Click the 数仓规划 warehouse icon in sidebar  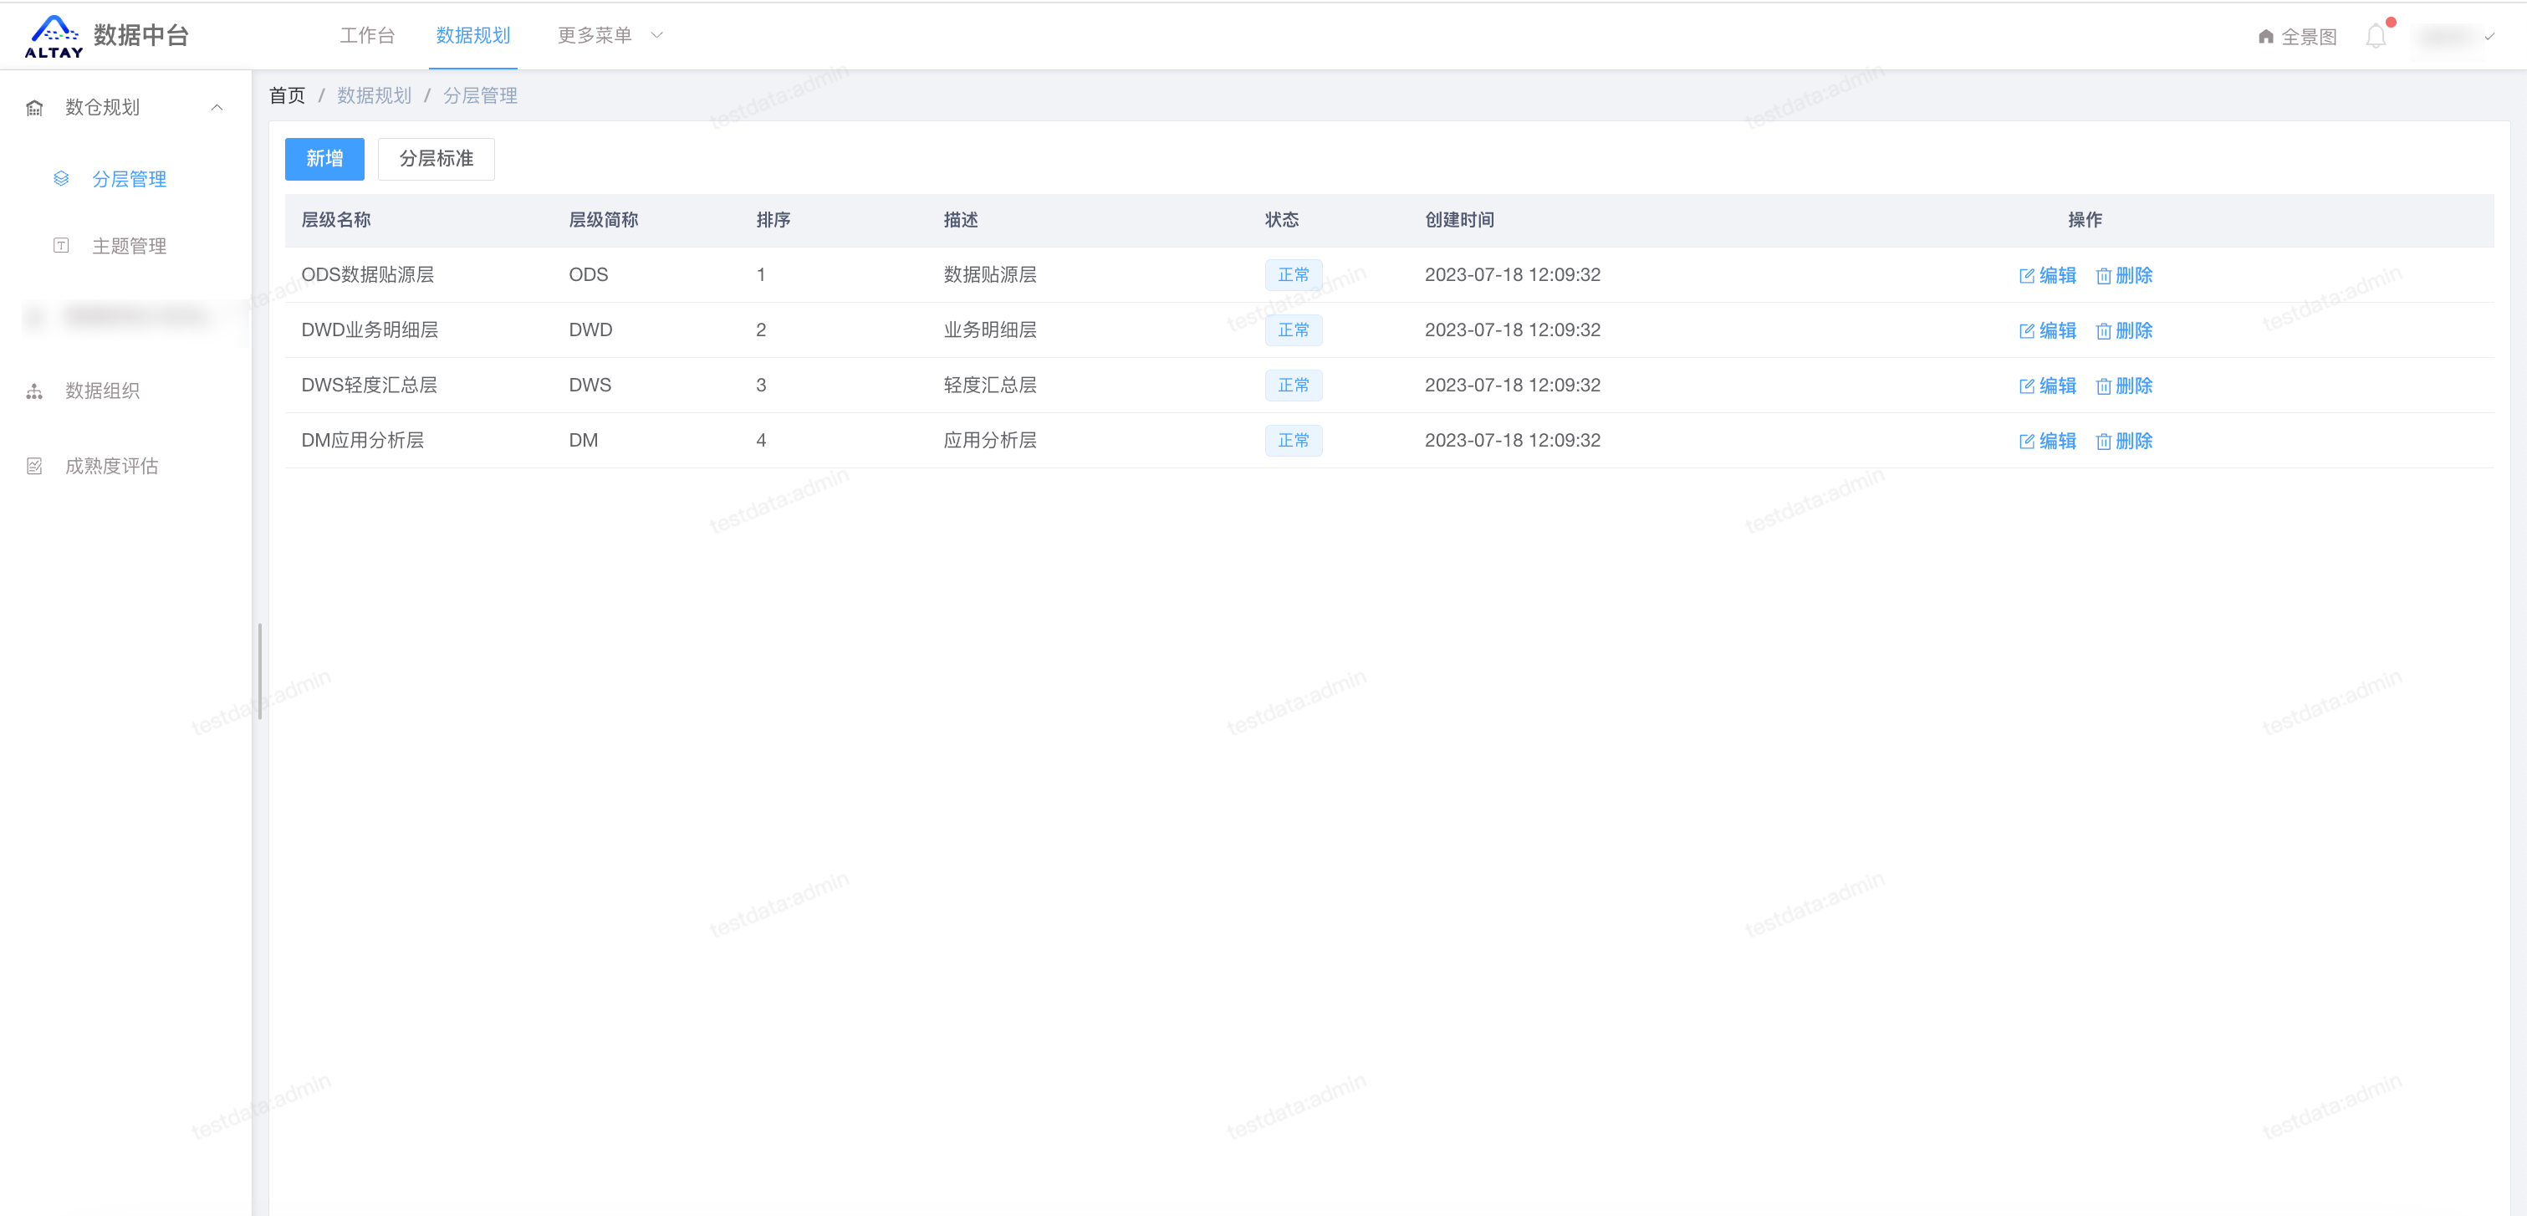pos(34,108)
